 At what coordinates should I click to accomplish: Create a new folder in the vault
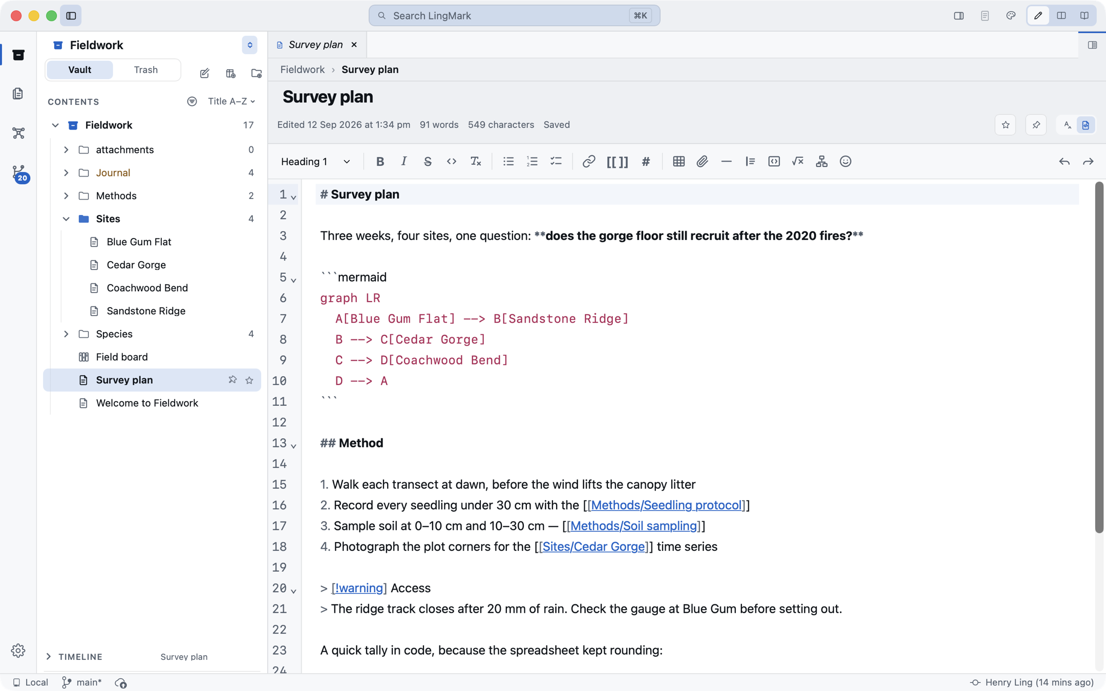pyautogui.click(x=257, y=73)
